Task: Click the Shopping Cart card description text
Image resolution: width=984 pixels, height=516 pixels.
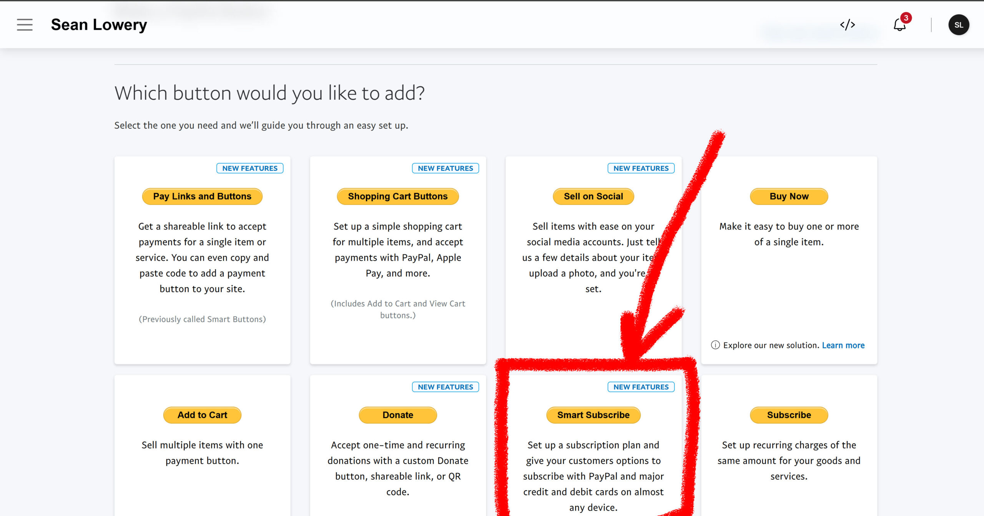Action: [x=398, y=250]
